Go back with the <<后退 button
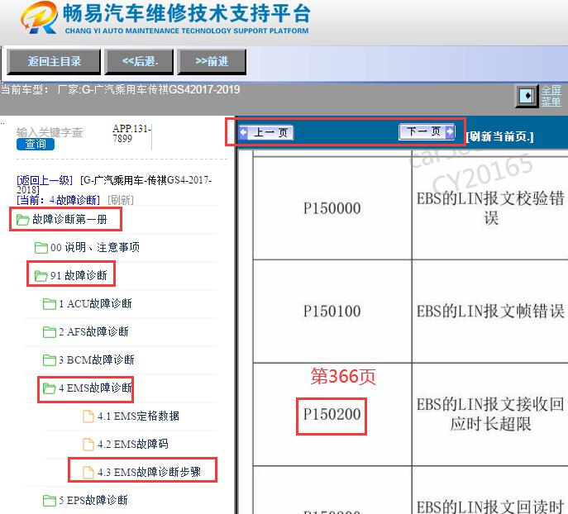 [139, 62]
